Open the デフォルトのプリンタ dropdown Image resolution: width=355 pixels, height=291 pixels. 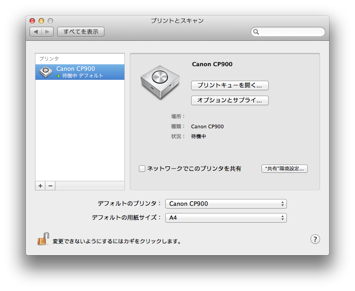pos(226,204)
